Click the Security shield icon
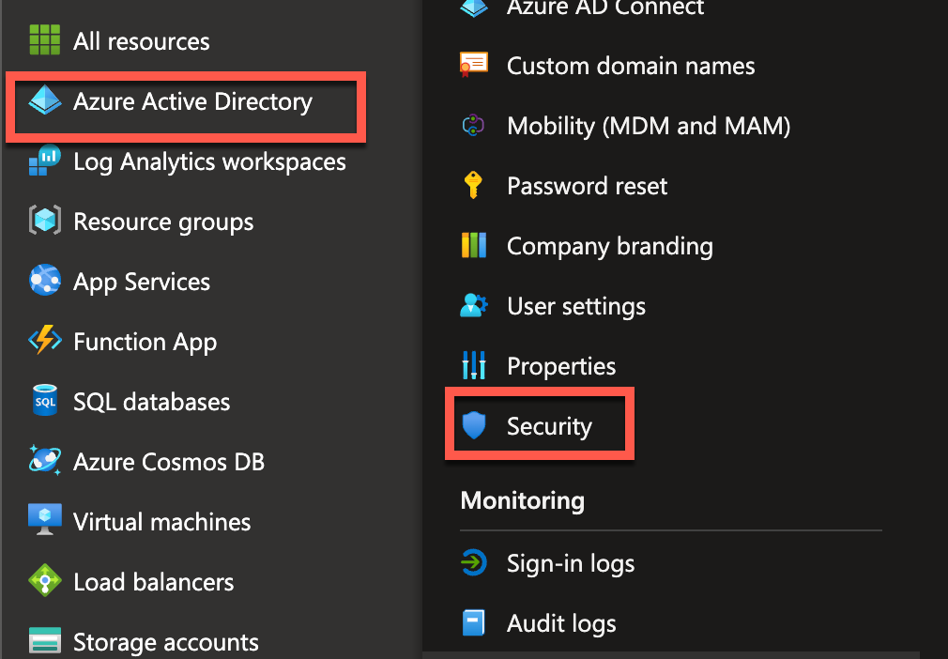The height and width of the screenshot is (659, 948). pos(474,426)
